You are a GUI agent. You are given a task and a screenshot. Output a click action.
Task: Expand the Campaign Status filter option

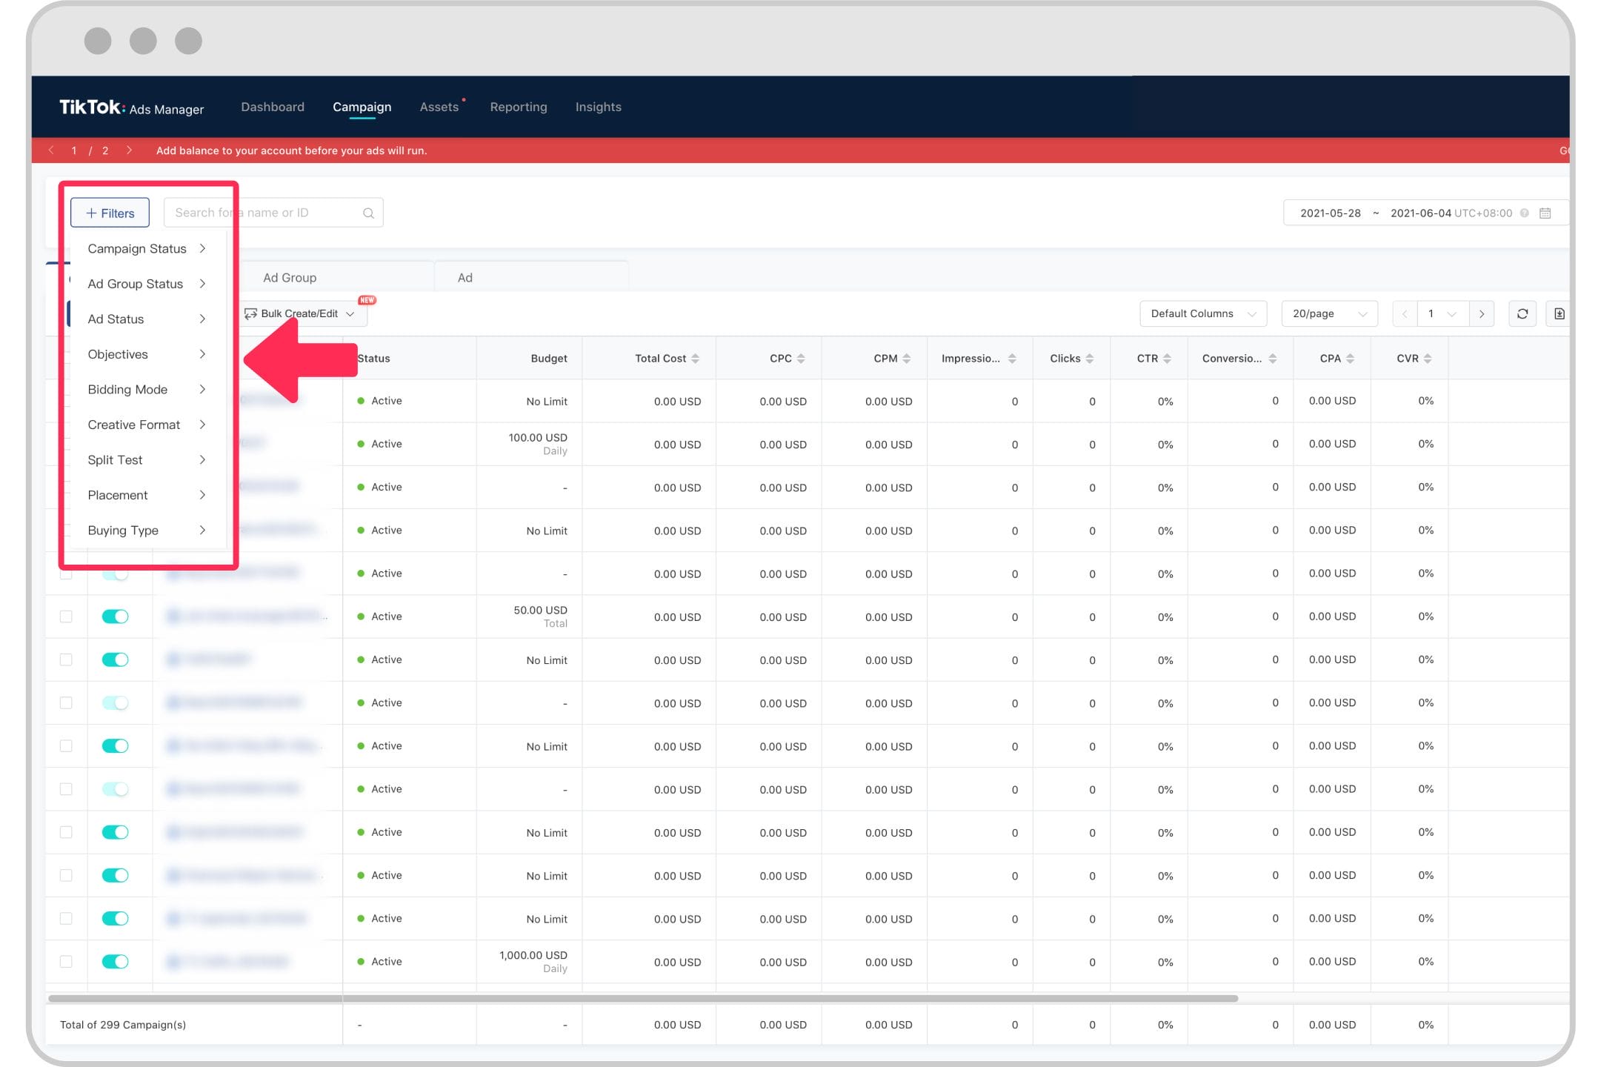147,247
